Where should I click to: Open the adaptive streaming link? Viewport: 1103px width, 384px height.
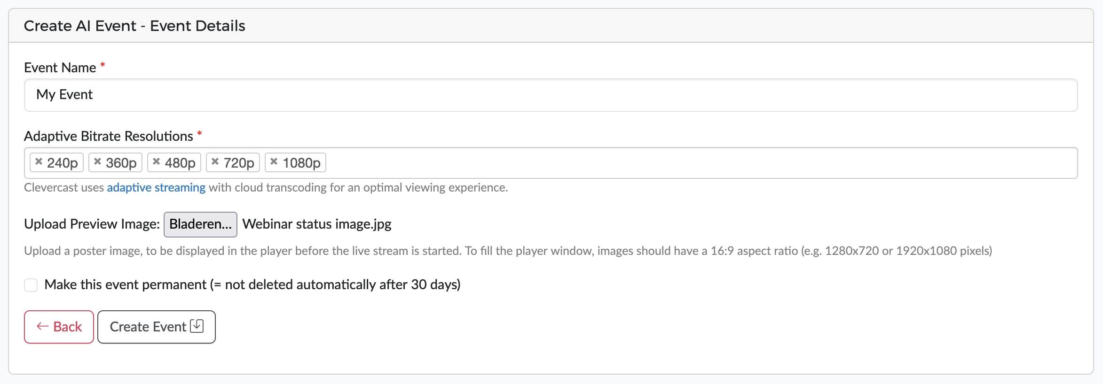(156, 187)
